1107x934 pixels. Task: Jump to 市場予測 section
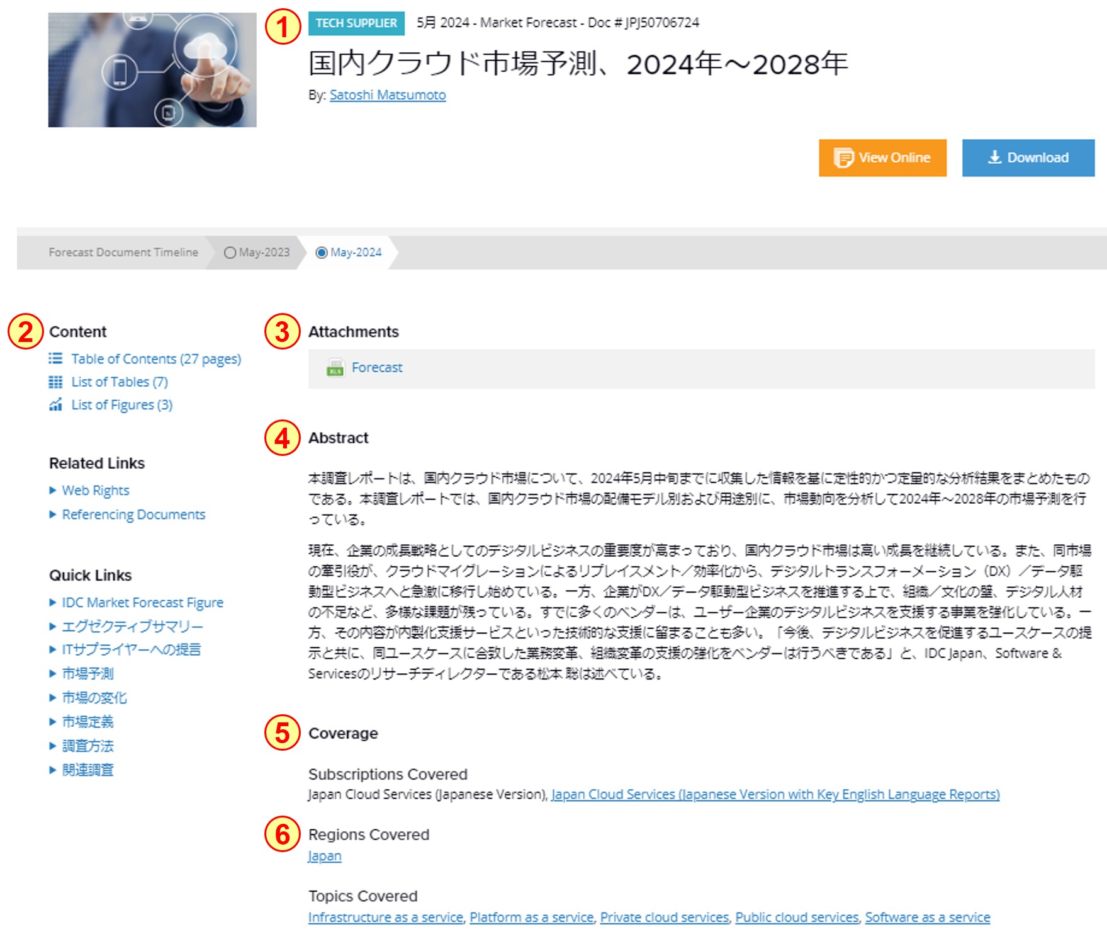[87, 673]
